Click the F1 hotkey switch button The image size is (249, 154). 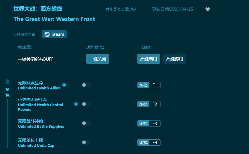coord(149,85)
